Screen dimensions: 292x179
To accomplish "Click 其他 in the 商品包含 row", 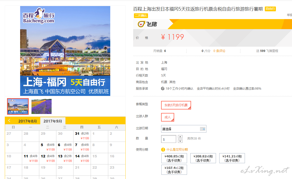I will (x=172, y=82).
